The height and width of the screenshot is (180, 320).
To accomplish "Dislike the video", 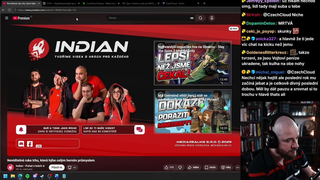I will tap(180, 167).
